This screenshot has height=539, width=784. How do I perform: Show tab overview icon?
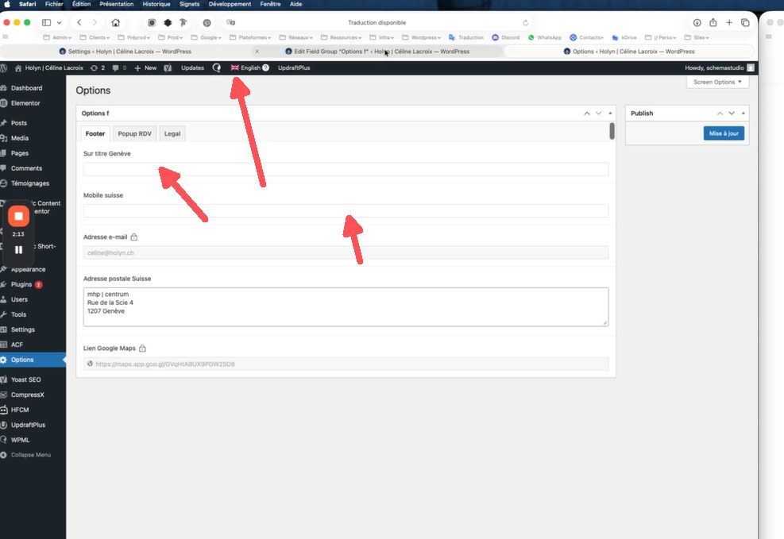coord(745,22)
